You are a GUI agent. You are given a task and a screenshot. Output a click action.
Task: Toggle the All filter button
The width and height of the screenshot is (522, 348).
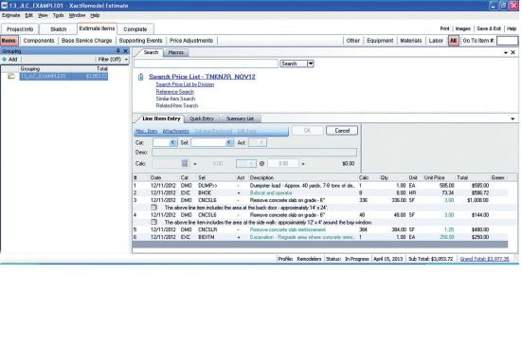453,41
